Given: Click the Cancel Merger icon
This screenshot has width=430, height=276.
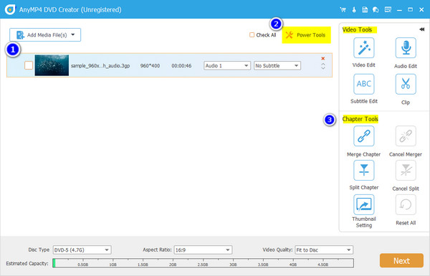Looking at the screenshot, I should pyautogui.click(x=406, y=136).
